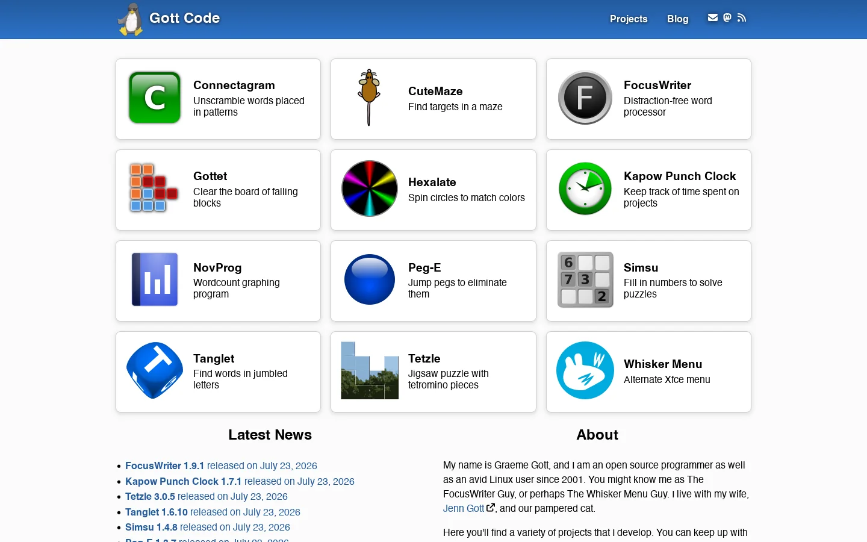This screenshot has width=867, height=542.
Task: Open the Mastodon icon in header
Action: (727, 18)
